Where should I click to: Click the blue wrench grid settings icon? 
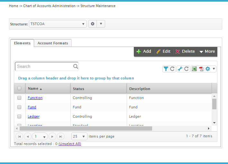(180, 69)
